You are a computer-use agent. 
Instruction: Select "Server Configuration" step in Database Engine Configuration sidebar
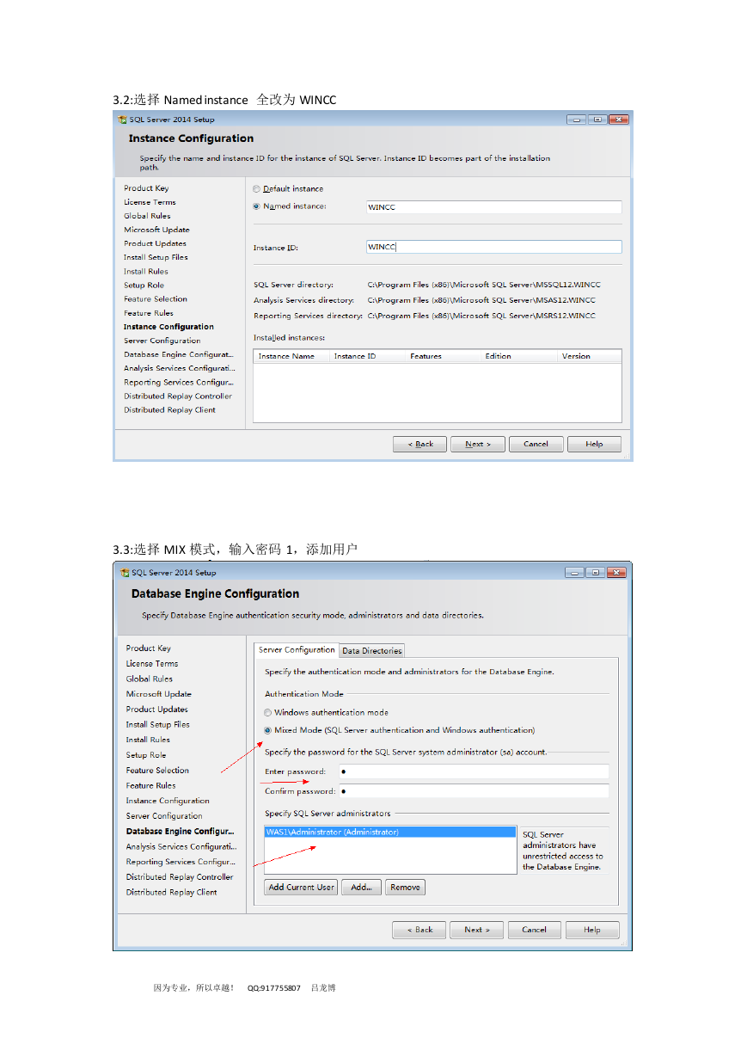tap(164, 816)
